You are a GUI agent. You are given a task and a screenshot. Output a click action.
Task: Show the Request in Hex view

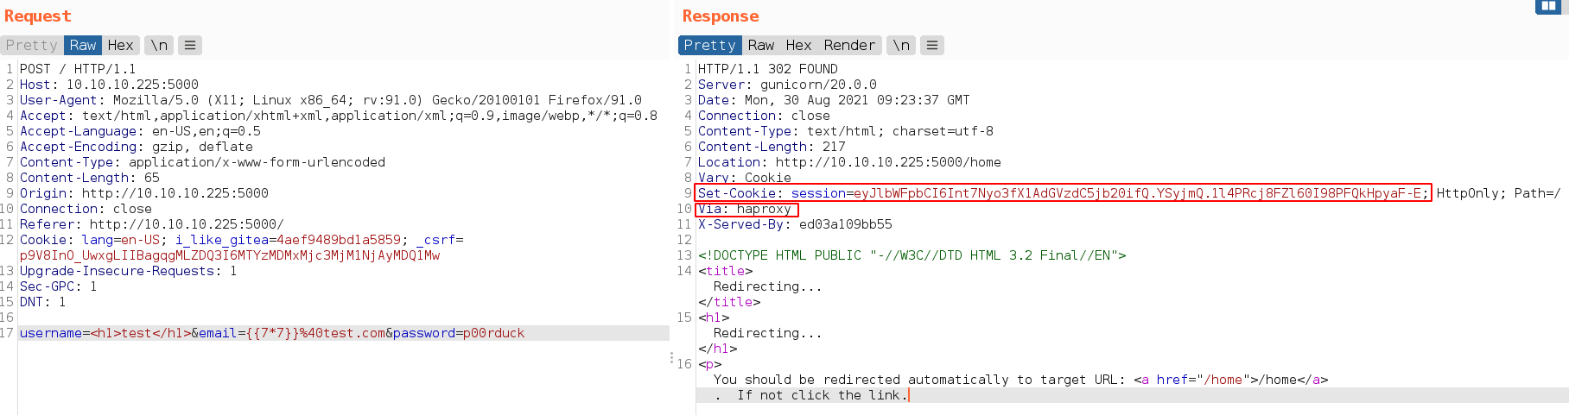pos(120,46)
